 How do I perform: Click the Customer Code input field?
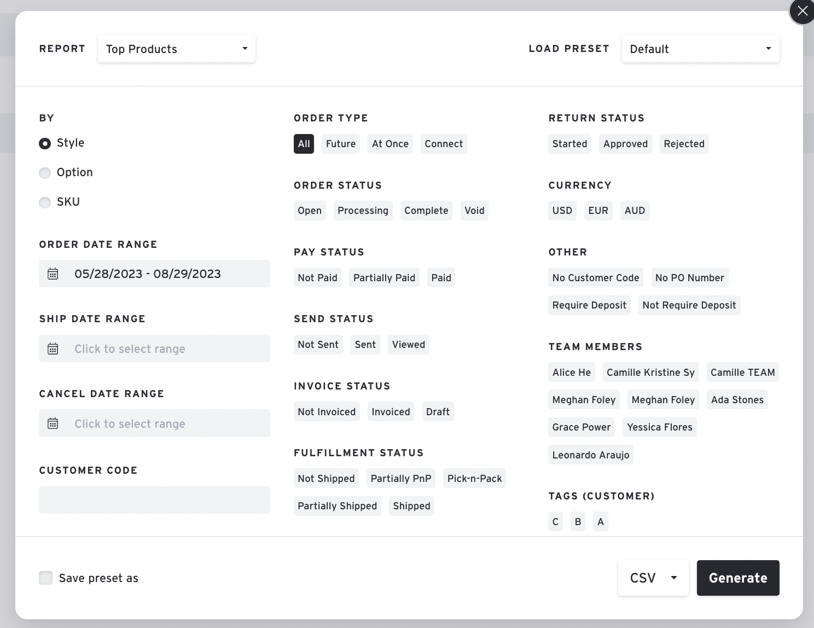pyautogui.click(x=154, y=499)
